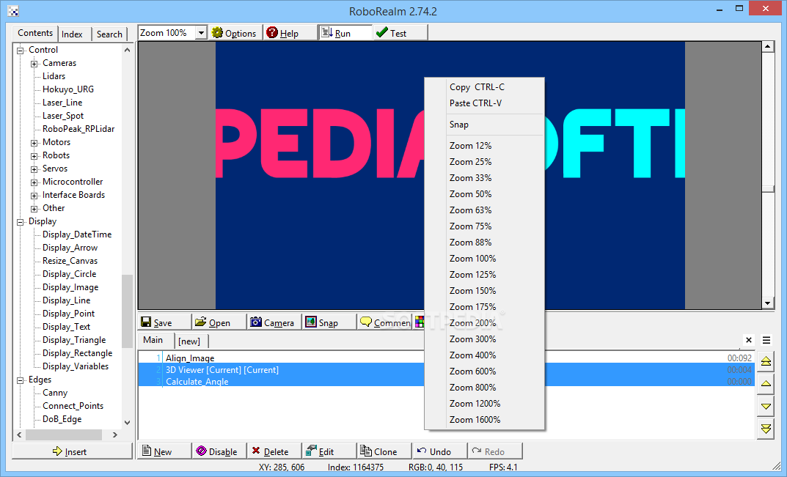The height and width of the screenshot is (477, 787).
Task: Undo the last pipeline change
Action: pyautogui.click(x=439, y=451)
